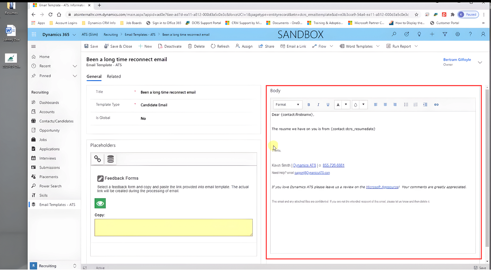The height and width of the screenshot is (276, 491).
Task: Open advanced find funnel icon
Action: (445, 34)
